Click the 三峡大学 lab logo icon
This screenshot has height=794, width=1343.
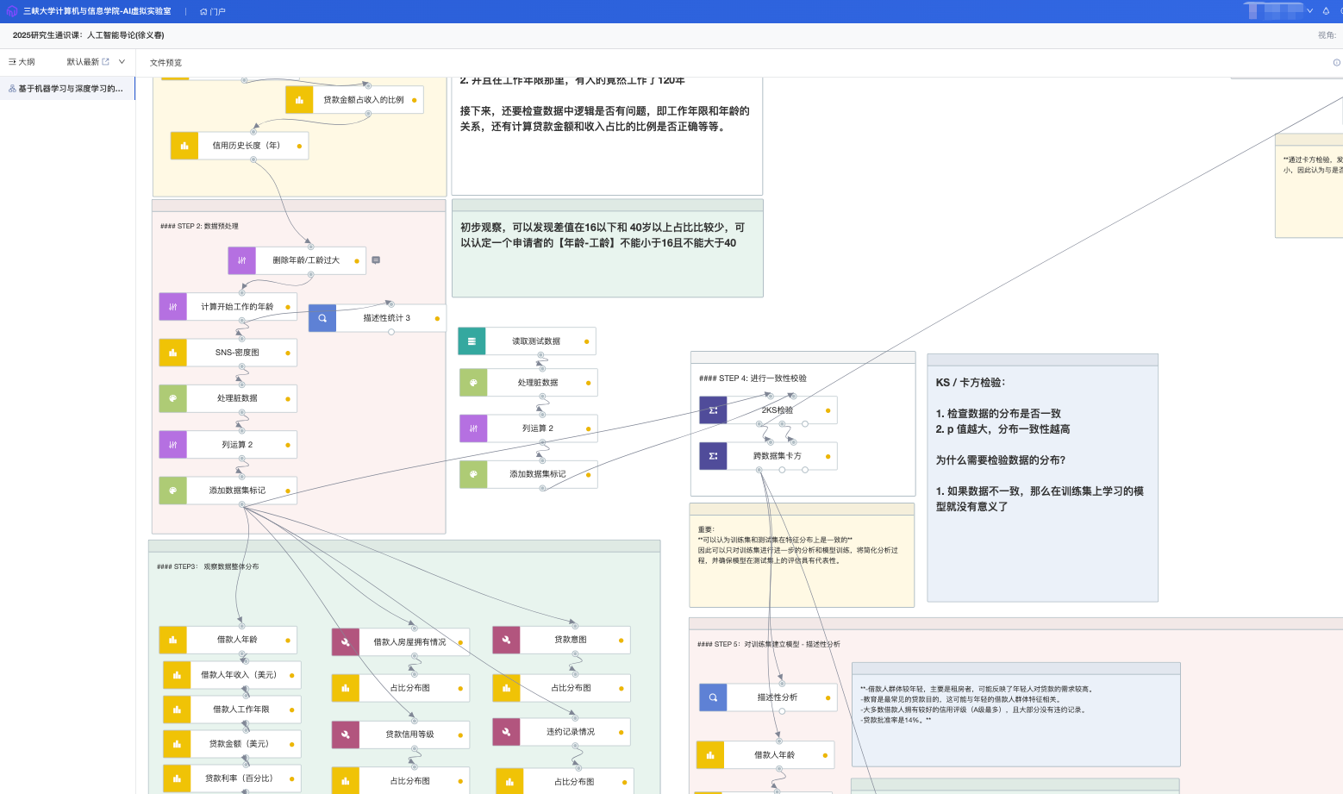click(x=12, y=11)
